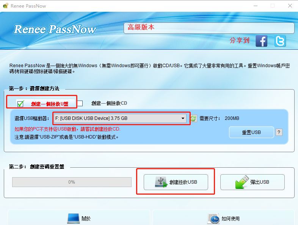Click the 需要尺寸 label
298x225 pixels.
[210, 118]
